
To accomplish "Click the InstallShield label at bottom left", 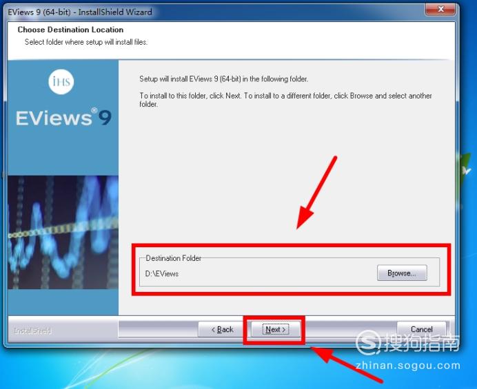I will (x=32, y=330).
